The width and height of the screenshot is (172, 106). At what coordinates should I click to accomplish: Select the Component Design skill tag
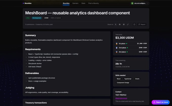point(123,83)
